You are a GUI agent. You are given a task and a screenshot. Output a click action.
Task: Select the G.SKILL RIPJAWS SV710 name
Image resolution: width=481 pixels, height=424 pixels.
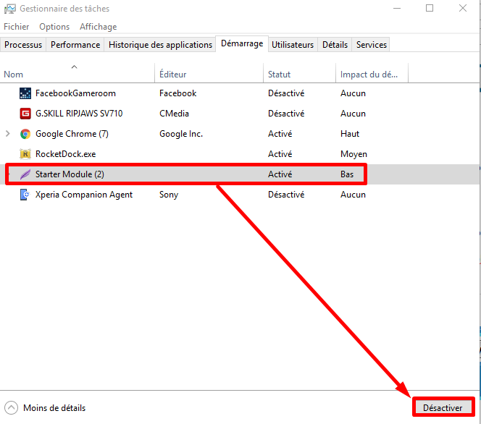click(79, 114)
